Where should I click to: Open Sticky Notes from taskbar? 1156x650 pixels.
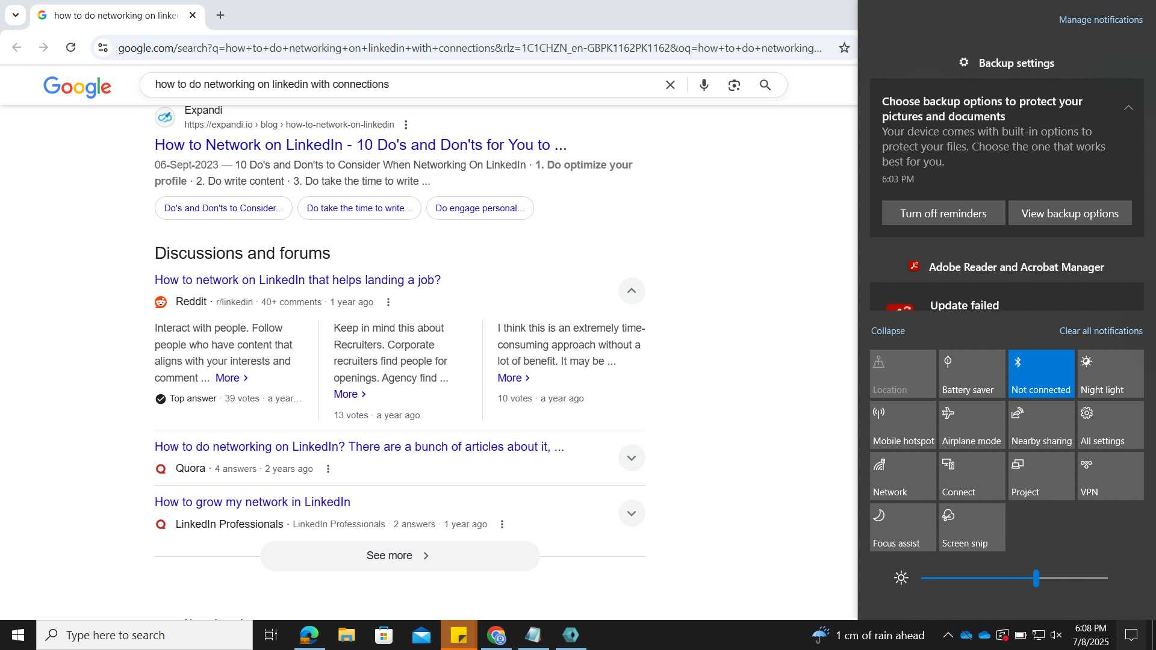point(459,635)
